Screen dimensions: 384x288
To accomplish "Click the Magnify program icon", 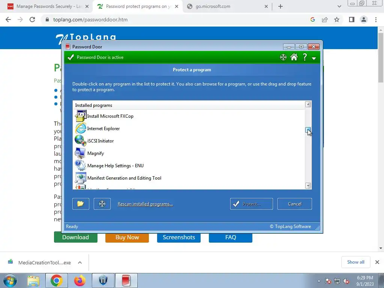I will pos(80,153).
